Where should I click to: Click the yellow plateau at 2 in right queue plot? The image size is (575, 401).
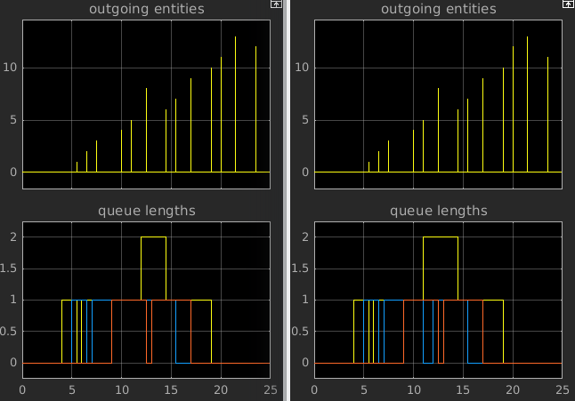(440, 237)
